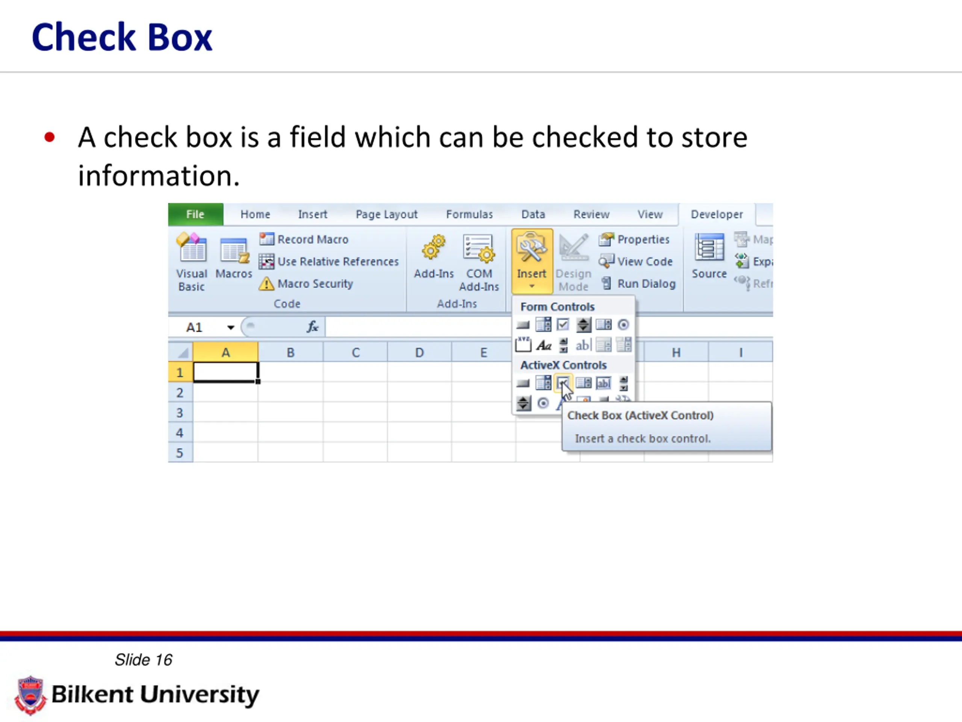Select row 3 header

(x=180, y=412)
